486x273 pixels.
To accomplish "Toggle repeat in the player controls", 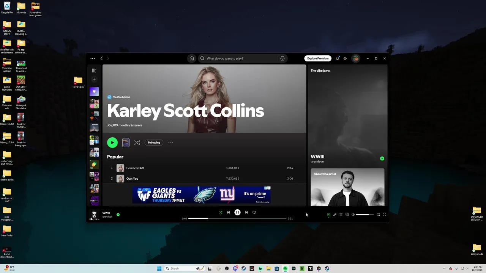I will (x=254, y=212).
